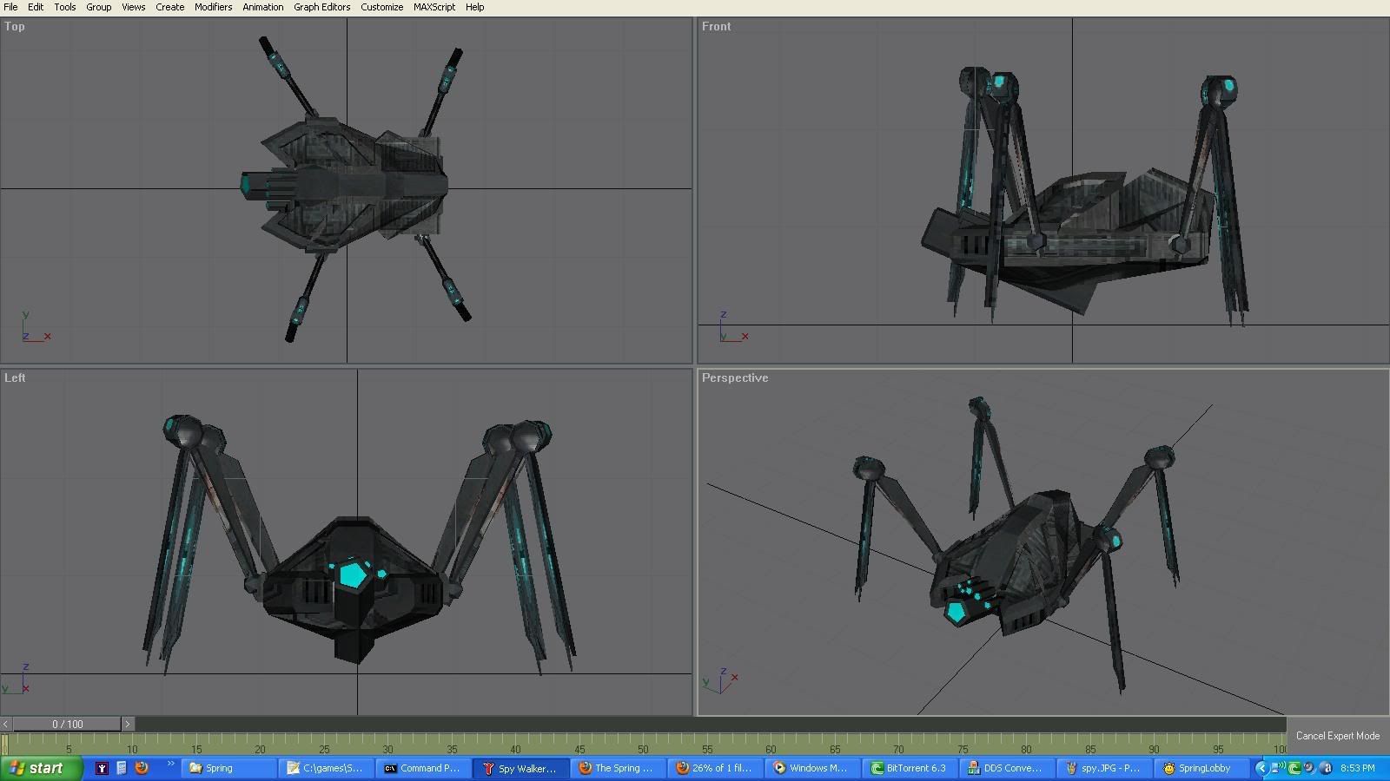Click the round blue 'a' tray icon

[1326, 768]
